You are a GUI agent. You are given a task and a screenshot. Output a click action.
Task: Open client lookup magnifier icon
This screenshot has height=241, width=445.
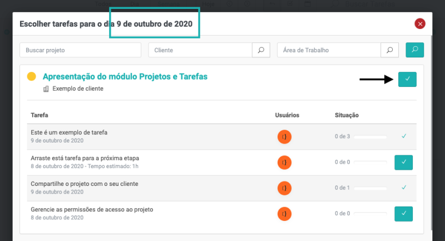pos(261,50)
